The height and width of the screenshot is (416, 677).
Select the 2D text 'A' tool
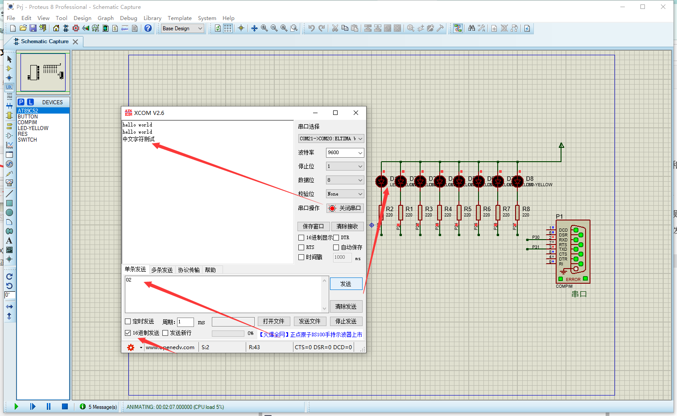tap(9, 241)
